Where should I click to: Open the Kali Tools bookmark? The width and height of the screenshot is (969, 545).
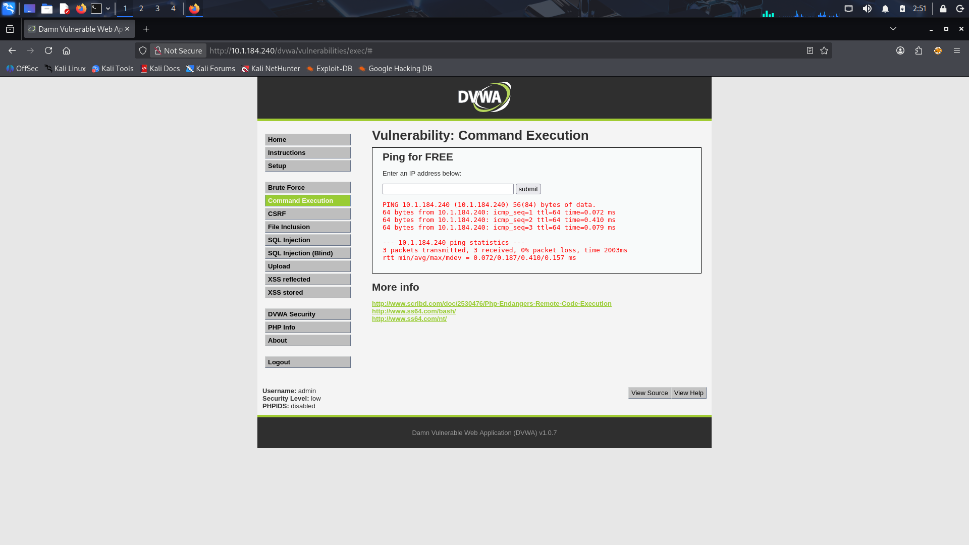(x=113, y=69)
